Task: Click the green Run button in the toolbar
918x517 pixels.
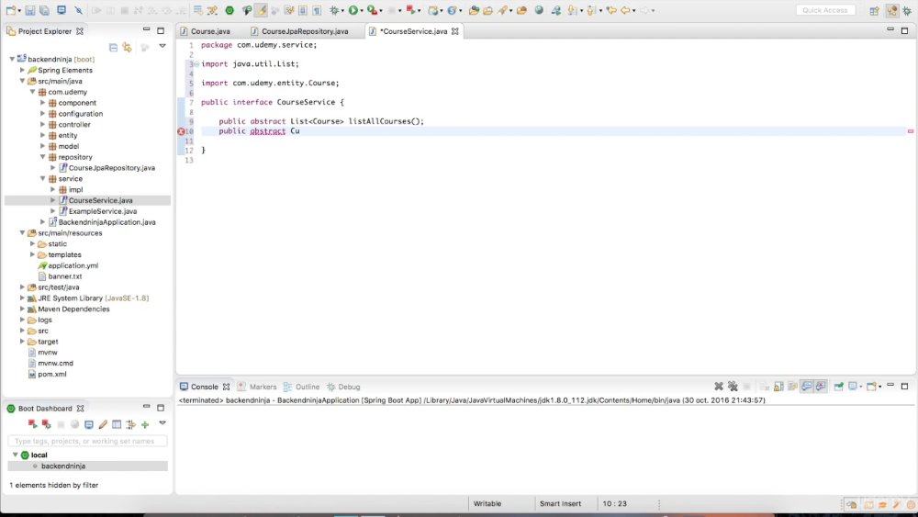Action: 353,10
